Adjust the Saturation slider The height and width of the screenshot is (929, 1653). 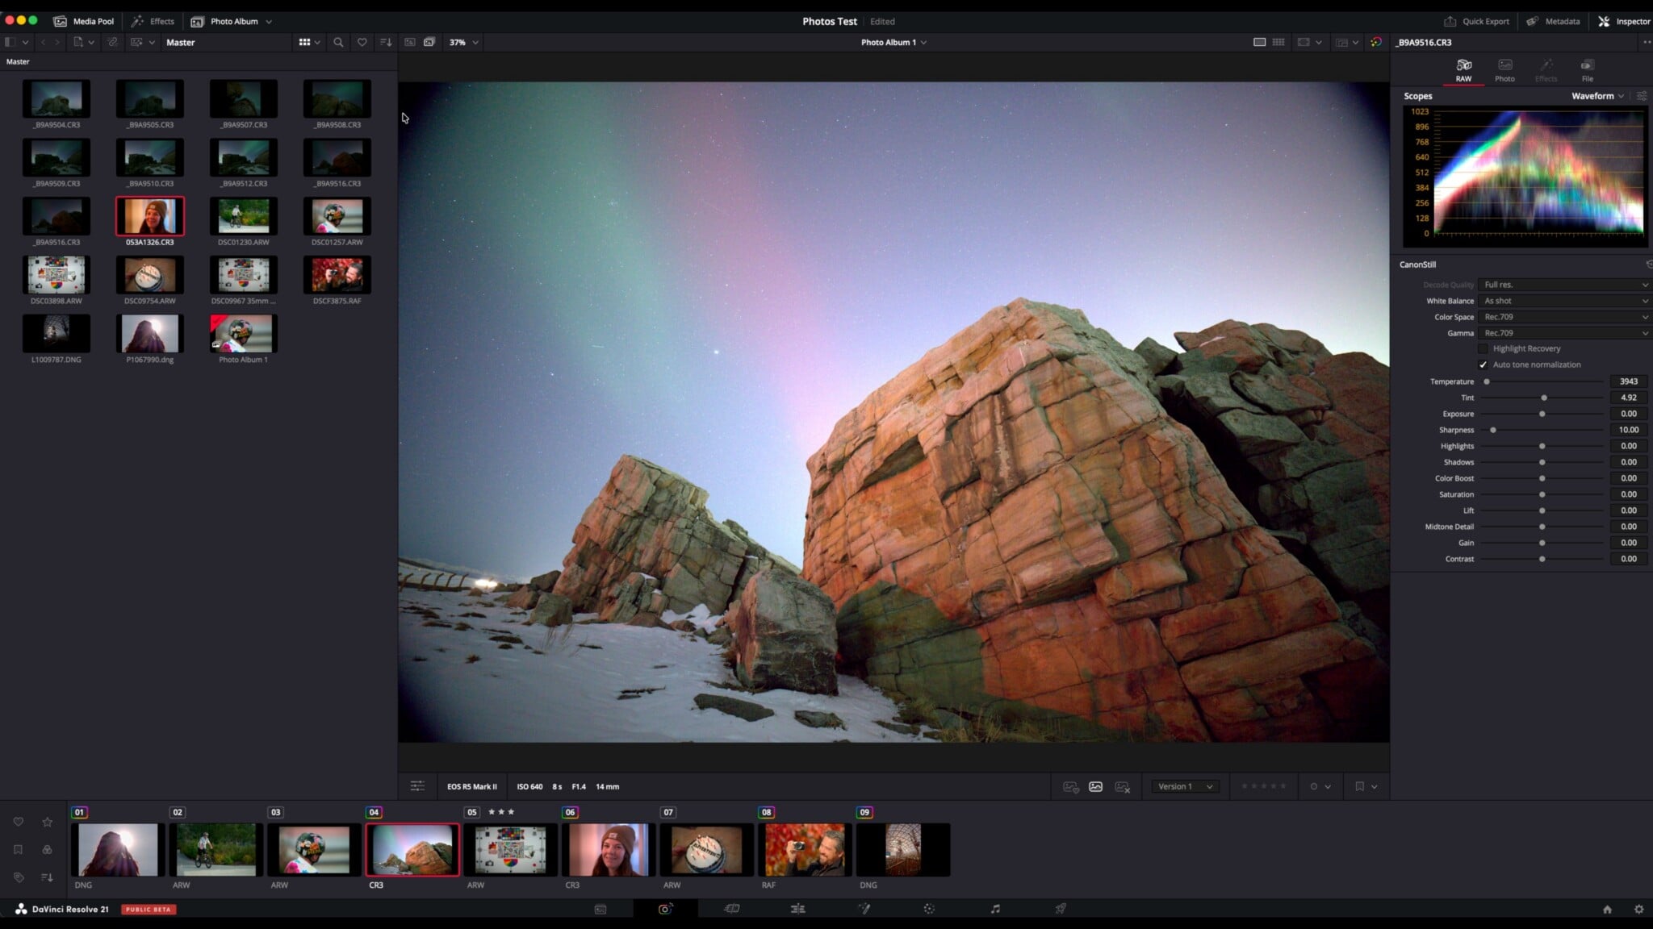click(1542, 494)
